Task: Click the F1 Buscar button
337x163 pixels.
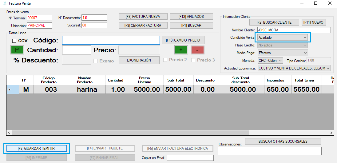Action: click(192, 26)
